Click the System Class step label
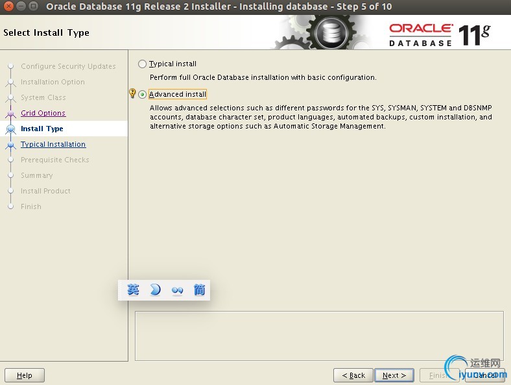This screenshot has width=511, height=385. point(43,97)
